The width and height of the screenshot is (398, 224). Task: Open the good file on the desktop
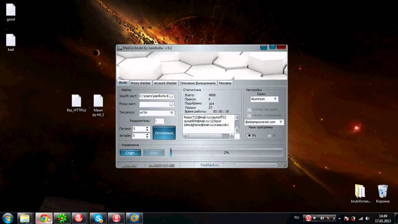click(x=11, y=12)
